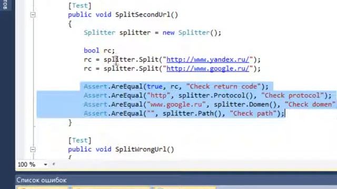Click the "Check return code" string
This screenshot has width=337, height=189.
point(223,87)
